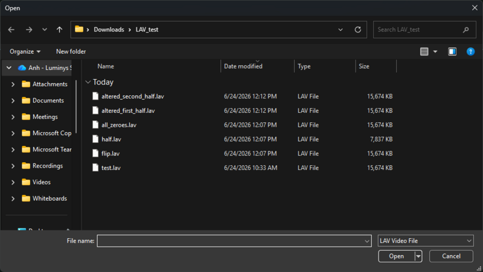483x272 pixels.
Task: Toggle the preview pane
Action: [x=452, y=51]
